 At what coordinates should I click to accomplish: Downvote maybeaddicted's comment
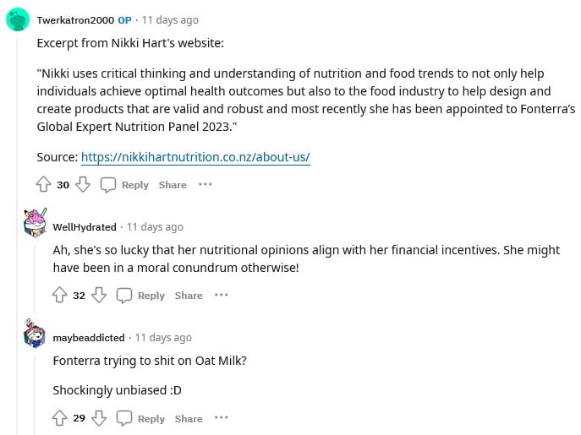click(x=99, y=418)
